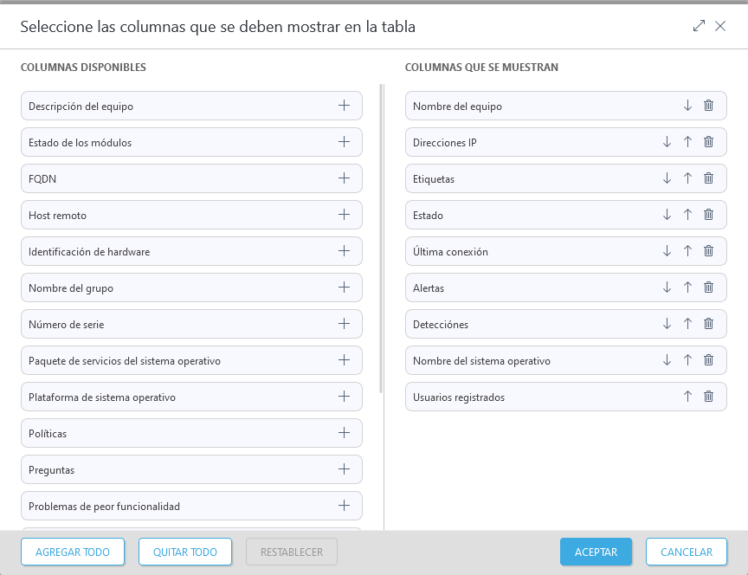
Task: Expand the dialog to full screen
Action: coord(699,26)
